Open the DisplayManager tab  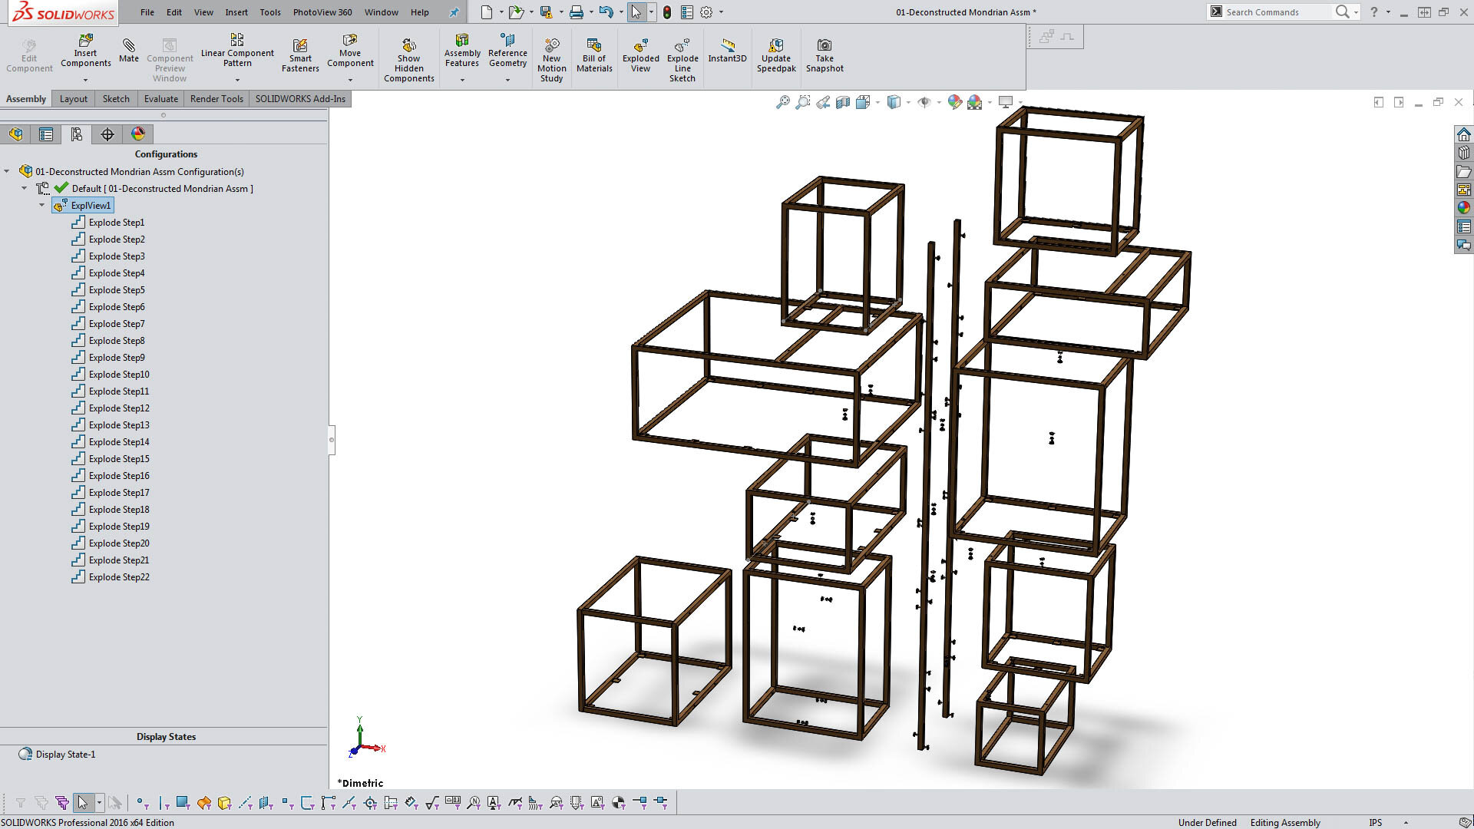[138, 134]
